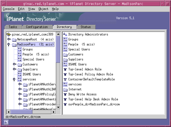Select 'ou=People_dc=MadisonParc_dc=com' entry
This screenshot has height=127, width=171.
click(94, 104)
